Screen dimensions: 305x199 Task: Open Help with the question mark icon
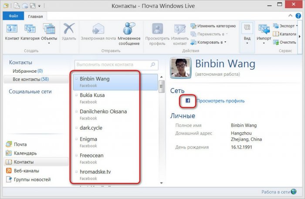298,16
